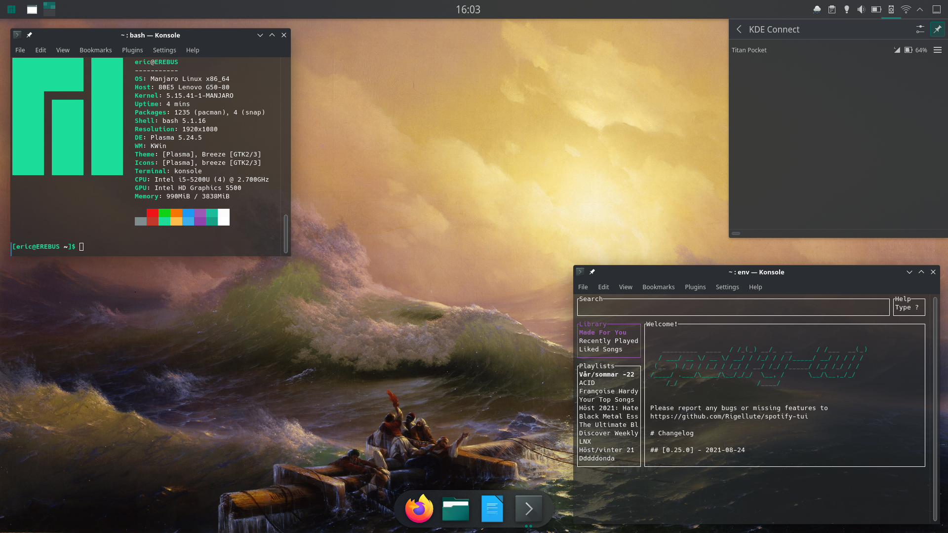Click the 16:03 clock

(468, 9)
